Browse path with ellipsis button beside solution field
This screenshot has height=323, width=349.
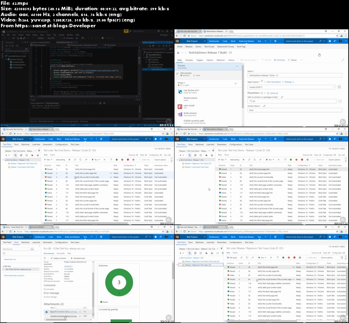[340, 101]
